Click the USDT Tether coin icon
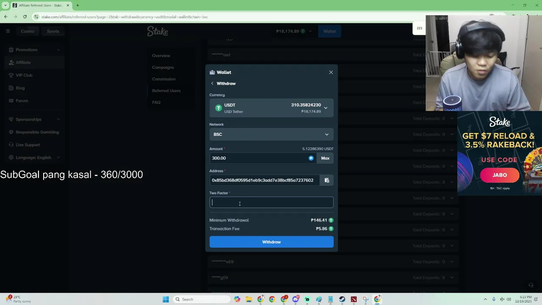Viewport: 542px width, 305px height. pyautogui.click(x=218, y=108)
